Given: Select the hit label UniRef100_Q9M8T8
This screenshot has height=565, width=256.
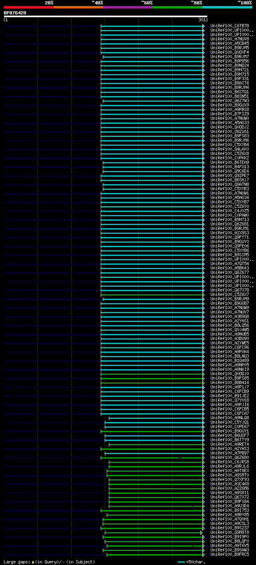Looking at the screenshot, I should [230, 533].
